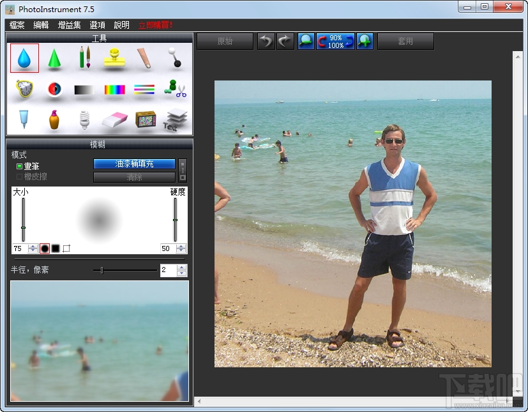Choose the light bulb Glow tool
528x412 pixels.
[84, 119]
